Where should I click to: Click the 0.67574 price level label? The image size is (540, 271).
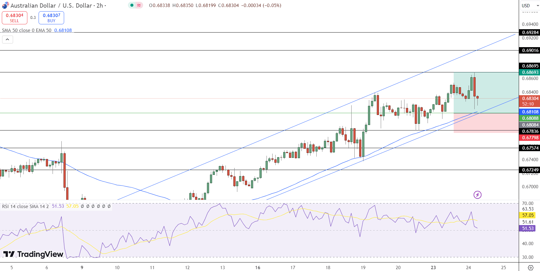tap(529, 148)
